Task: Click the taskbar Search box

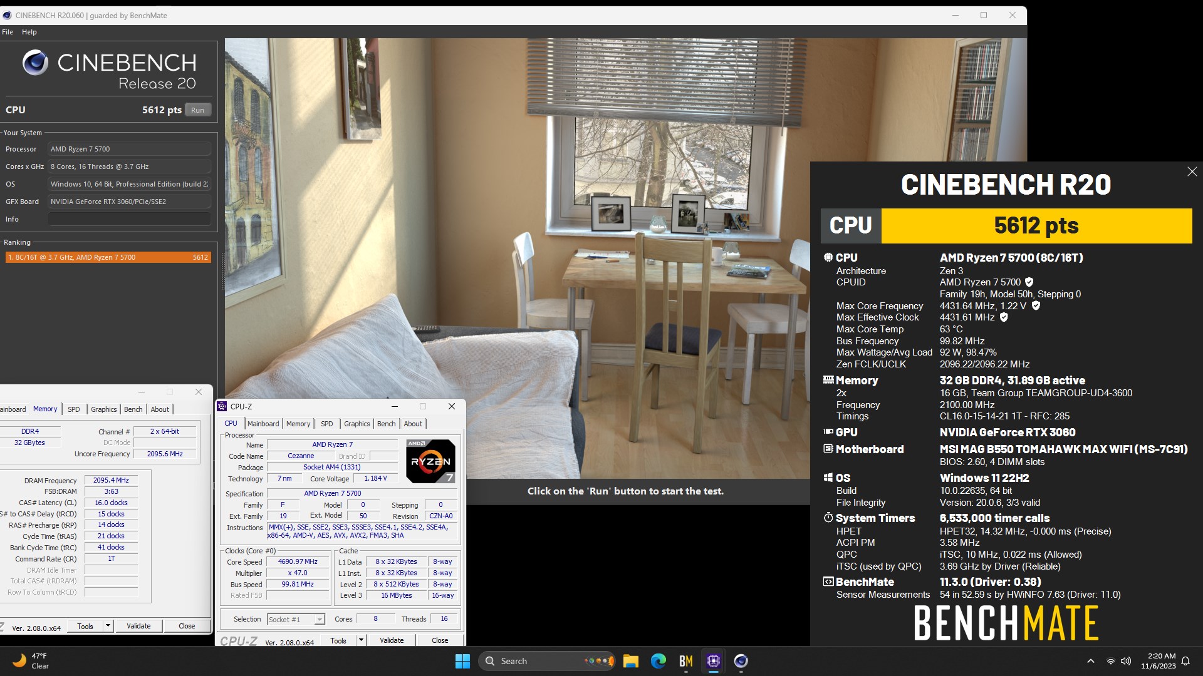Action: tap(547, 661)
